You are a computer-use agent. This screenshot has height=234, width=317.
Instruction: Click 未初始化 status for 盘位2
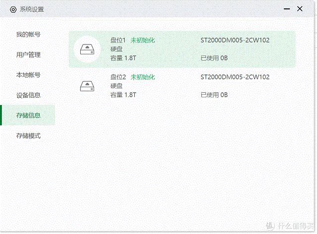pos(143,77)
